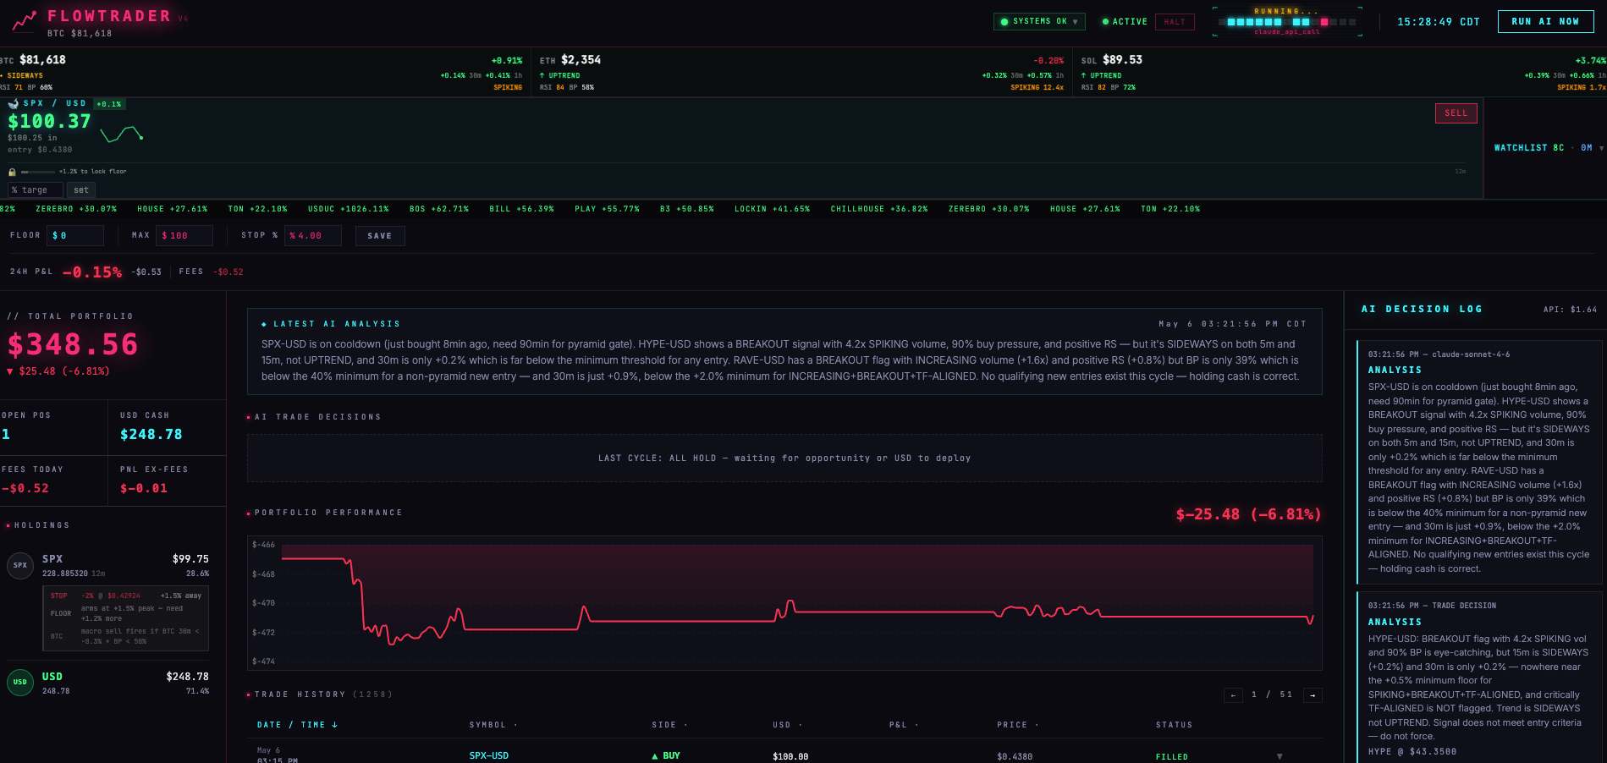This screenshot has height=763, width=1607.
Task: Click the SPX coin badge in holdings
Action: coord(20,565)
